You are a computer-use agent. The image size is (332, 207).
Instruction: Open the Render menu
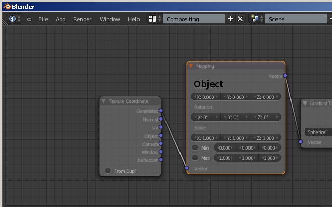tap(82, 19)
